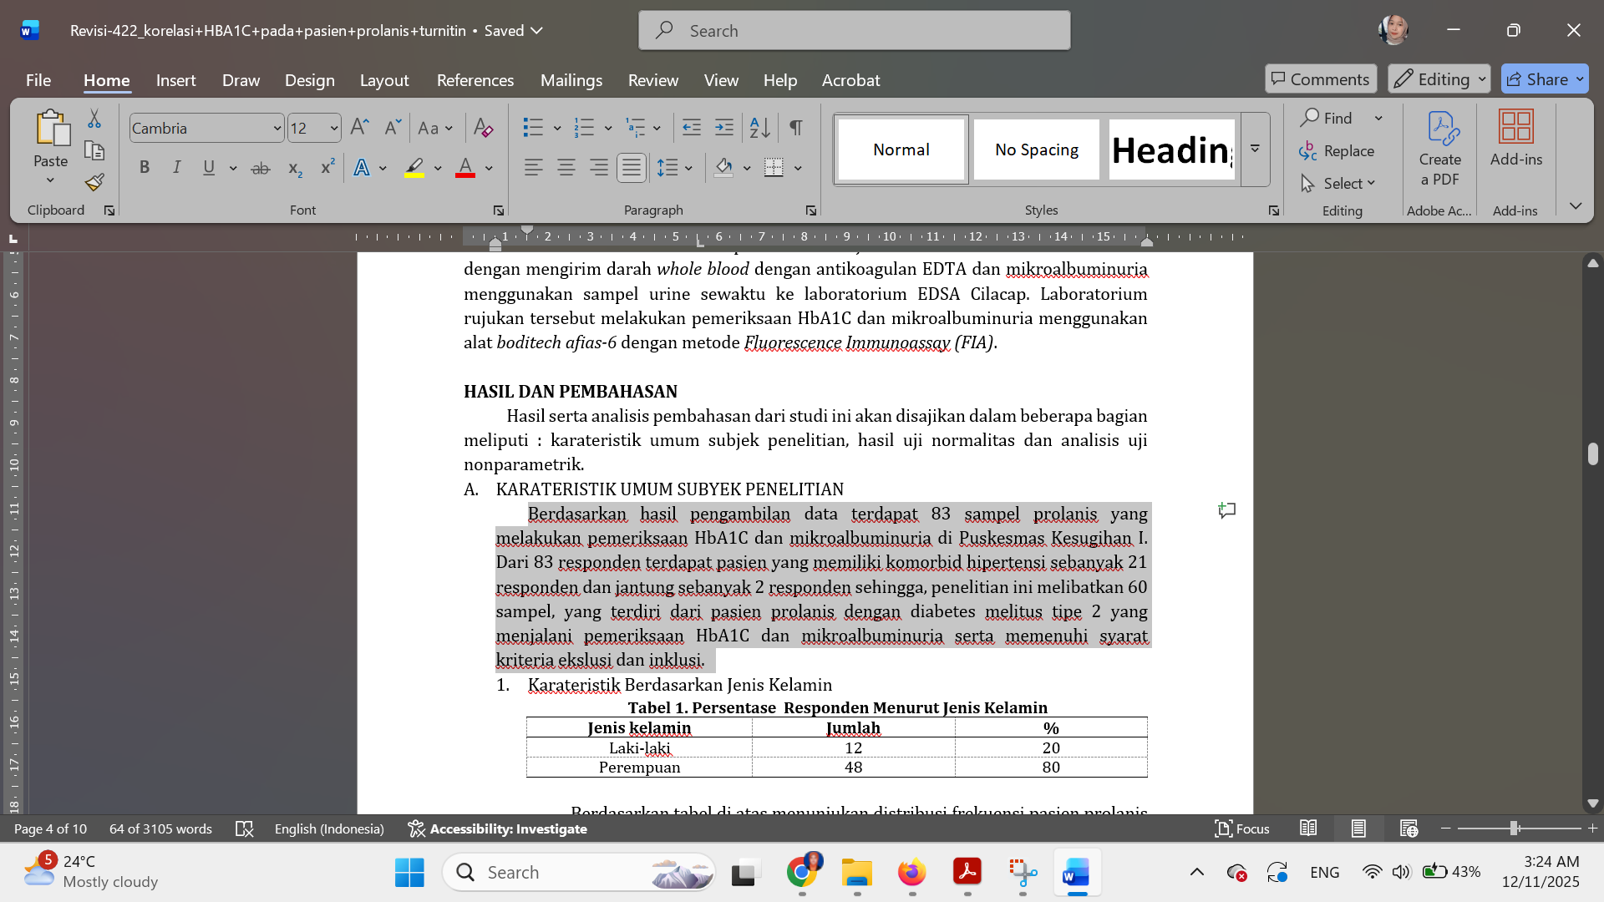The height and width of the screenshot is (902, 1604).
Task: Toggle Italic formatting
Action: [176, 168]
